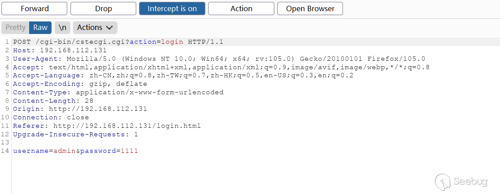Drop the intercepted request

(103, 8)
